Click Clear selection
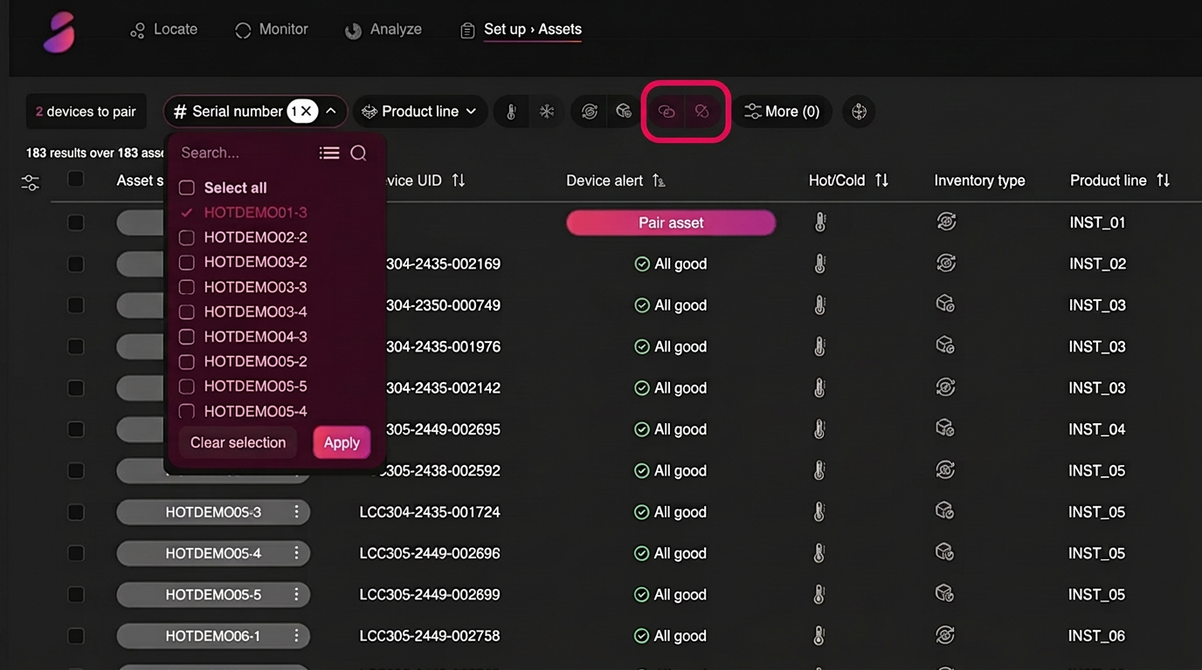1202x670 pixels. click(x=238, y=442)
